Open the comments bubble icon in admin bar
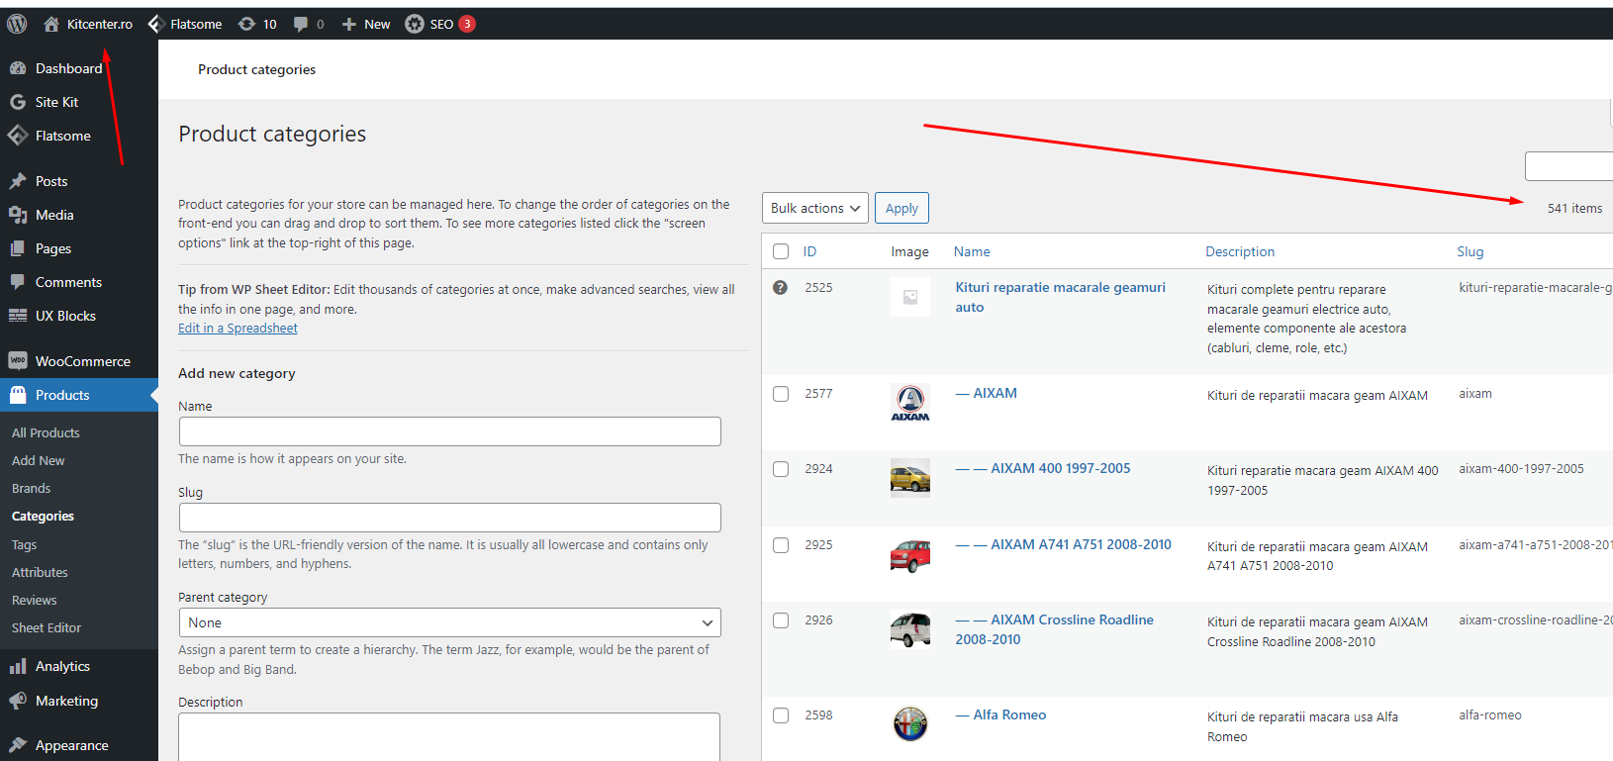 click(x=301, y=24)
